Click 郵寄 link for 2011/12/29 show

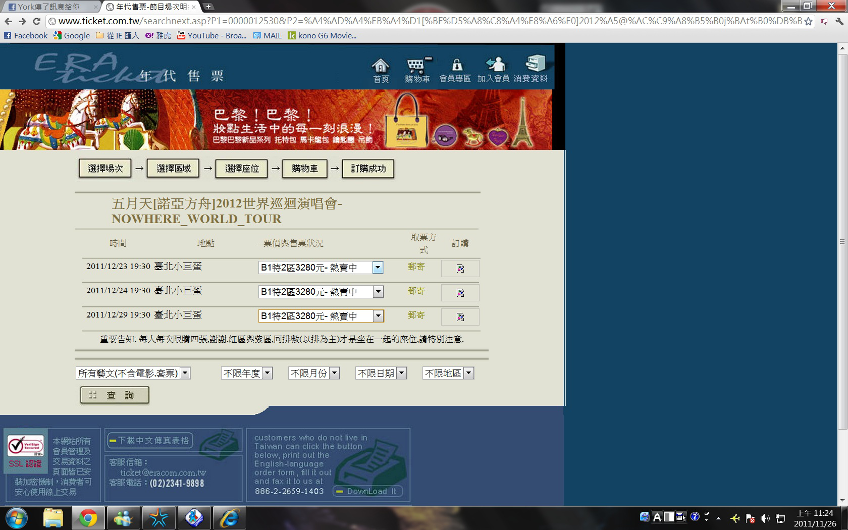point(416,315)
